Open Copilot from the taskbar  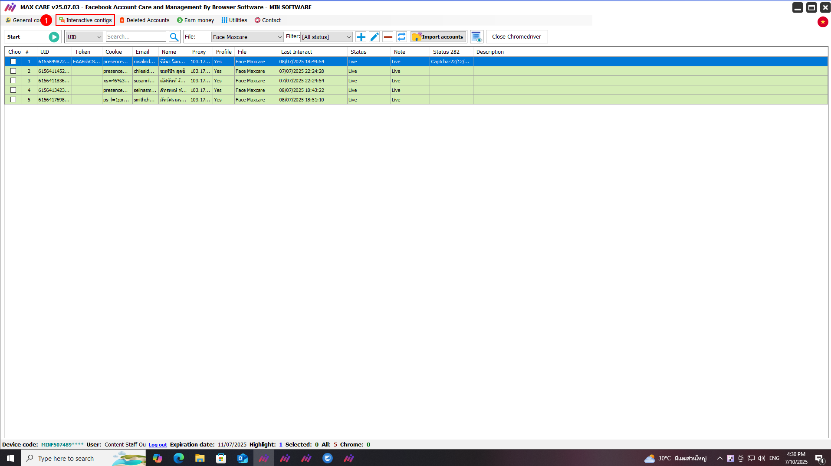[158, 458]
